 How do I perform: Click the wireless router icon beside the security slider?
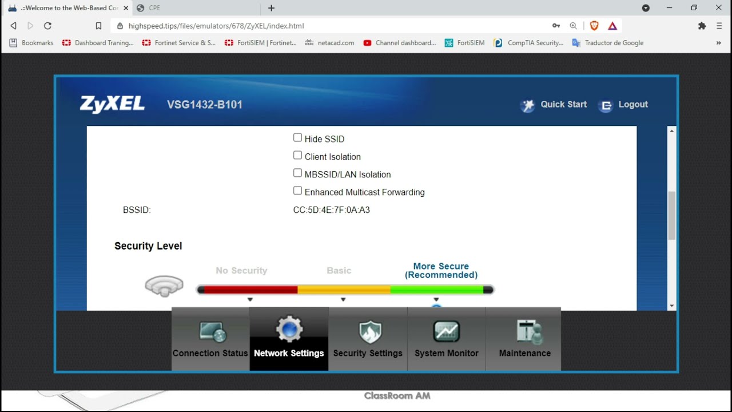coord(164,286)
